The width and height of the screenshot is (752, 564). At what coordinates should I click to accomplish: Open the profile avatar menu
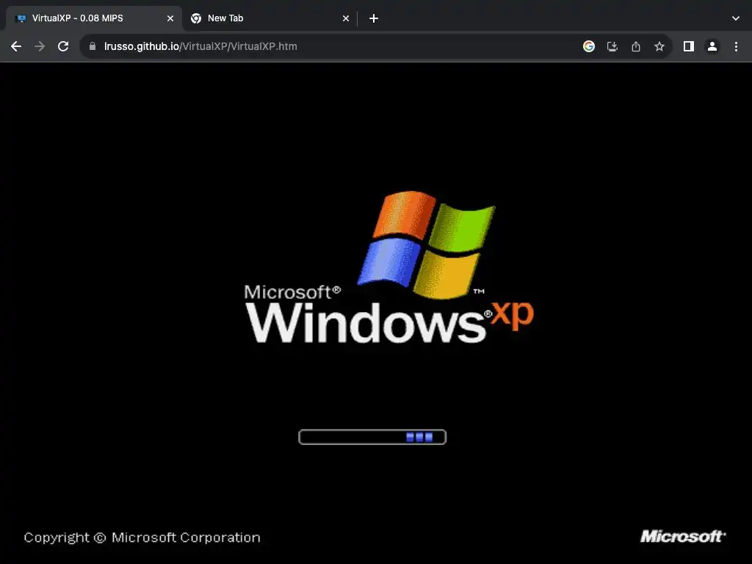click(x=712, y=46)
